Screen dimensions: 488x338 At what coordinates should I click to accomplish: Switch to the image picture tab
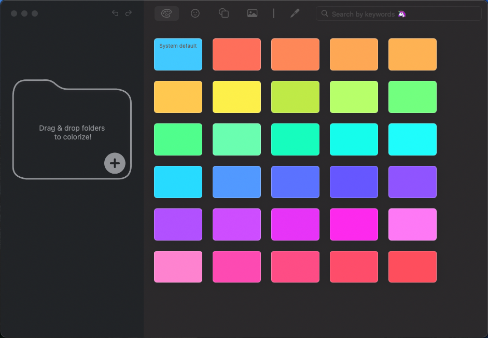point(252,13)
